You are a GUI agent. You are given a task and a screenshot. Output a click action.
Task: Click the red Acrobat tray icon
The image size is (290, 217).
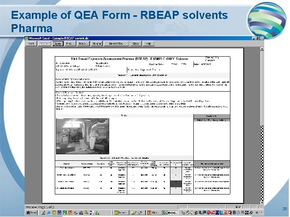click(x=225, y=213)
